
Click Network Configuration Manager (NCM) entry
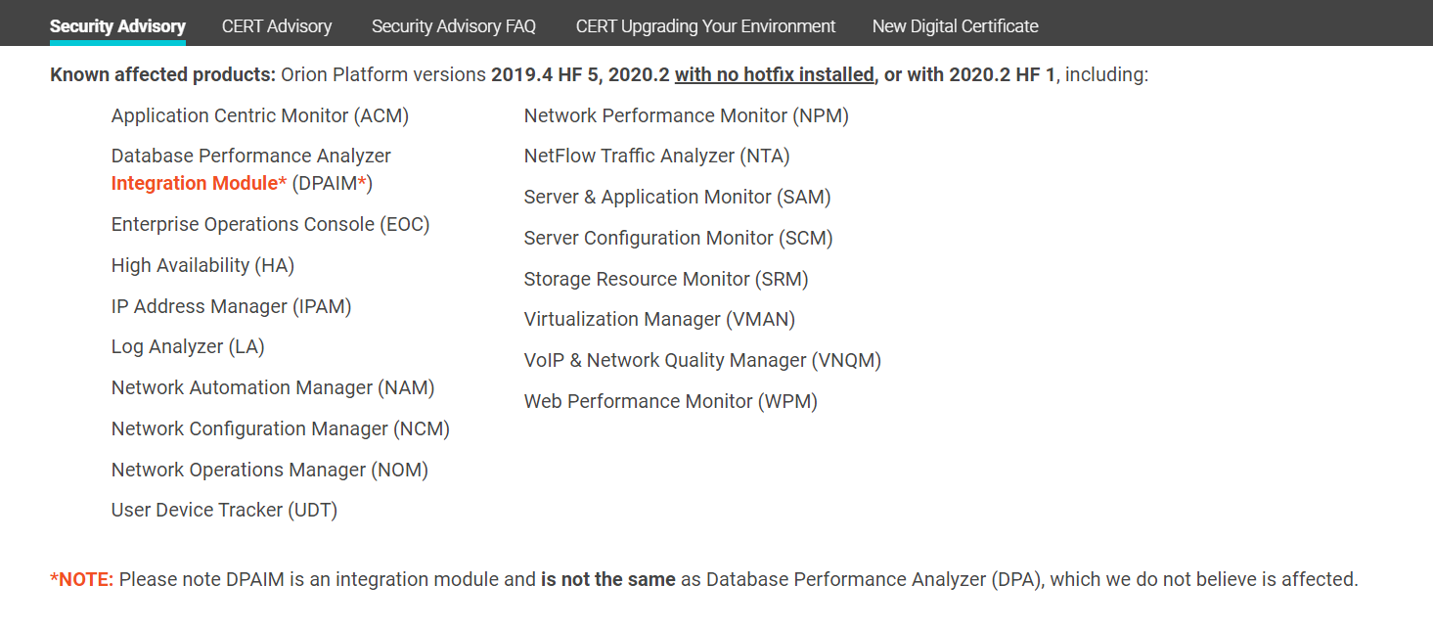[x=280, y=428]
